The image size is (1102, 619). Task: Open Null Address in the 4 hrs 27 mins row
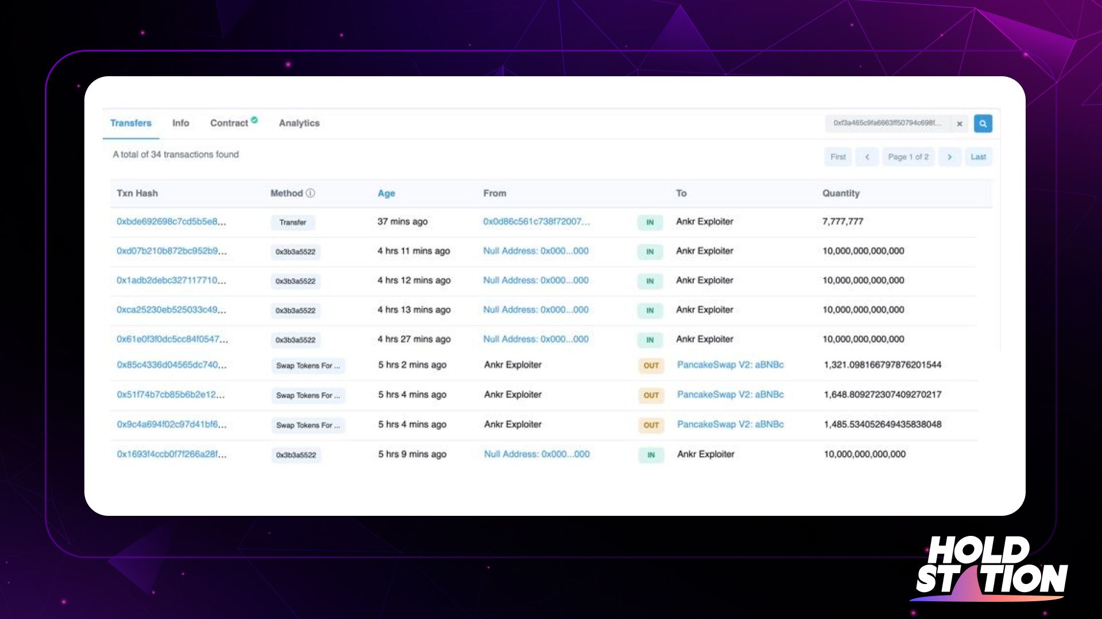click(x=536, y=339)
